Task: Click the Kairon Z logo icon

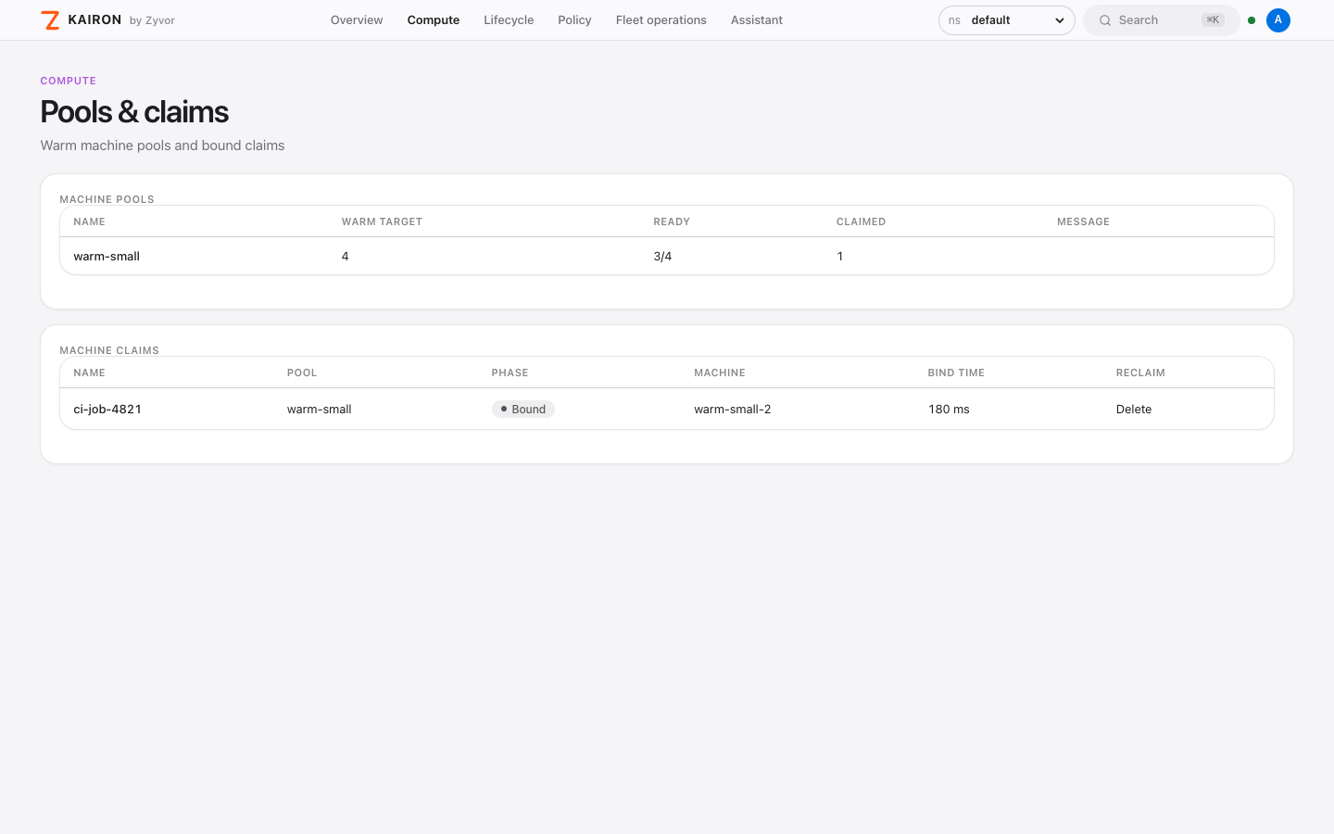Action: pos(50,20)
